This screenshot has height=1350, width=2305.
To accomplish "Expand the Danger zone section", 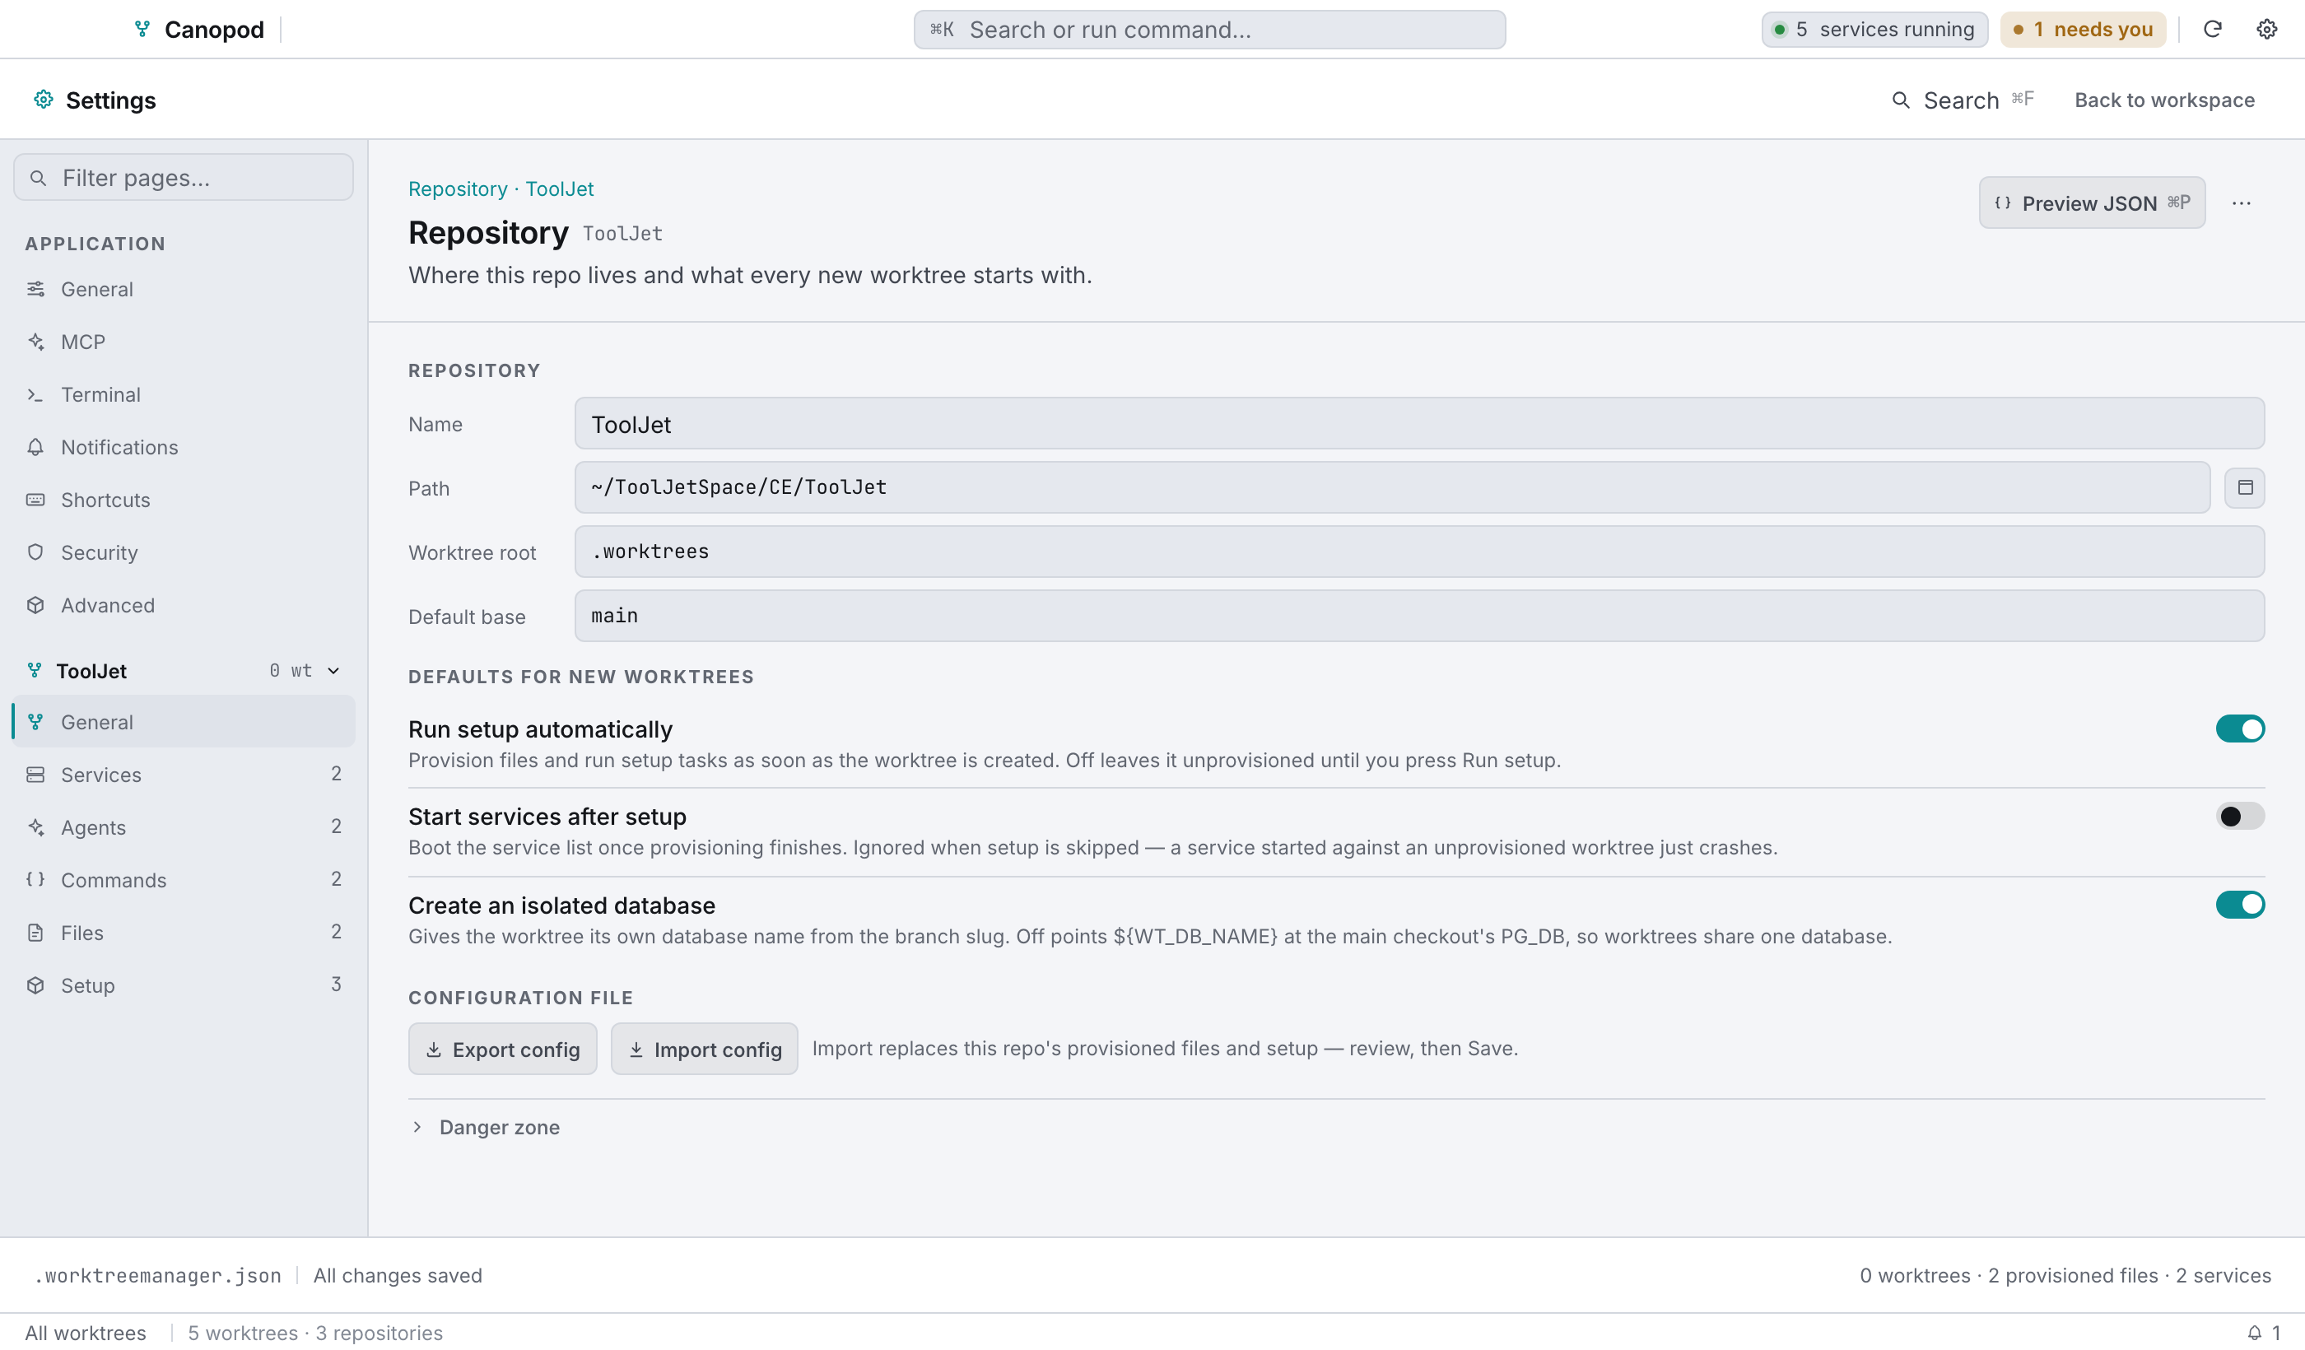I will click(x=485, y=1127).
